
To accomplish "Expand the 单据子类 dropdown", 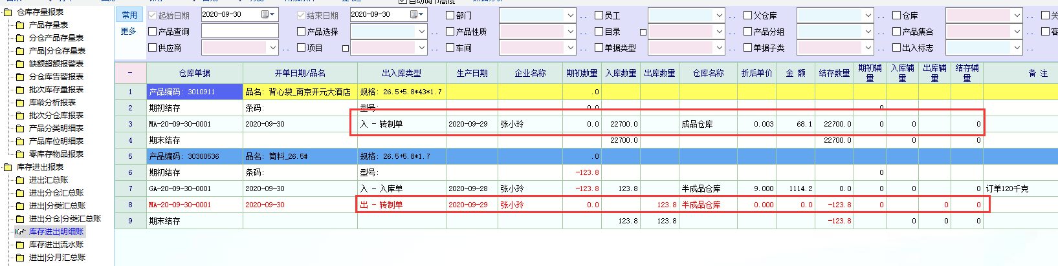I will tap(868, 48).
